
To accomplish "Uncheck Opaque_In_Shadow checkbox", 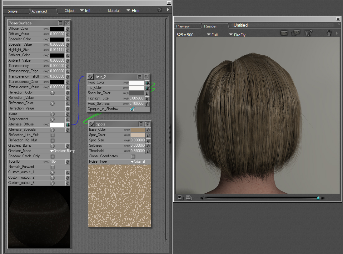I will (x=132, y=109).
